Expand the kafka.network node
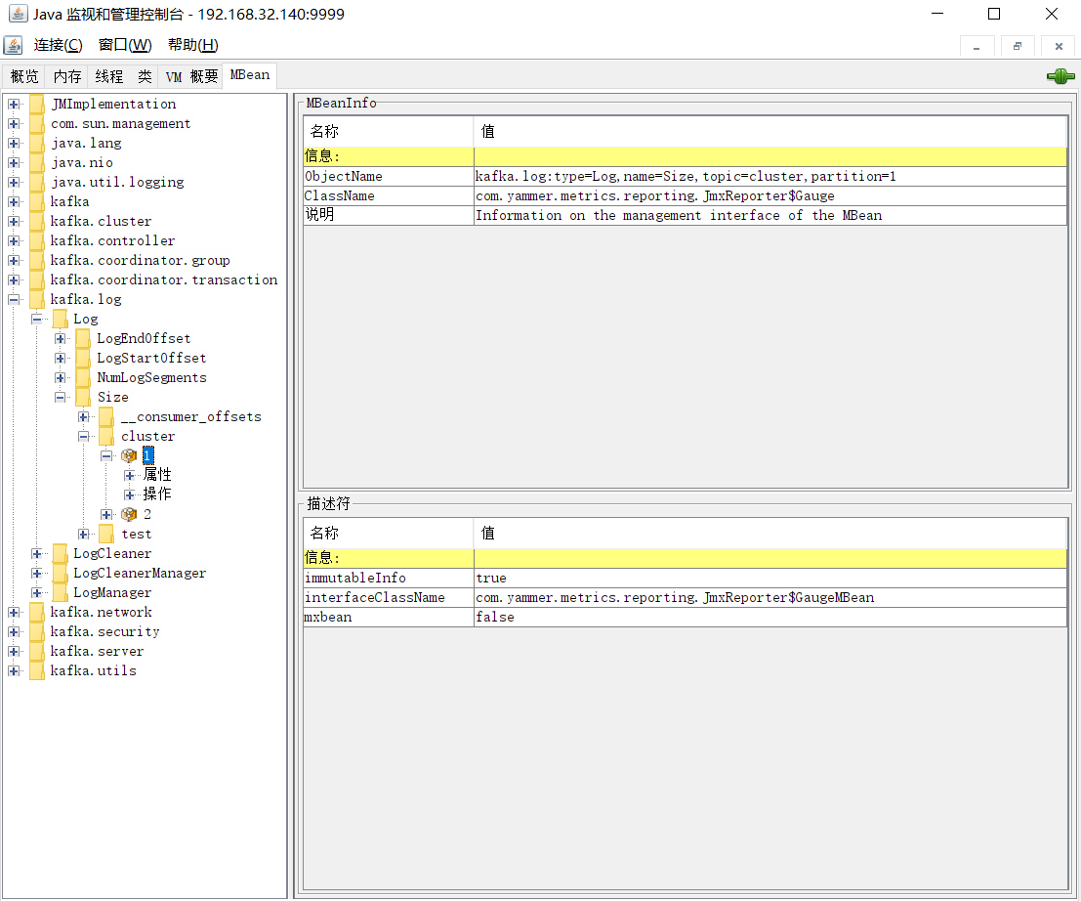This screenshot has width=1081, height=902. coord(14,612)
